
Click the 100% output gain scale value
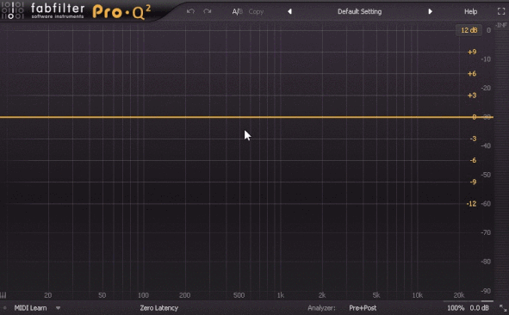456,308
